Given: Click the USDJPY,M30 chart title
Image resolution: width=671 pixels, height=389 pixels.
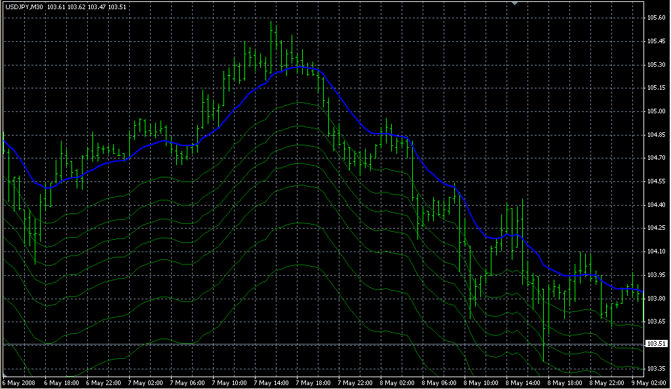Looking at the screenshot, I should (x=23, y=7).
